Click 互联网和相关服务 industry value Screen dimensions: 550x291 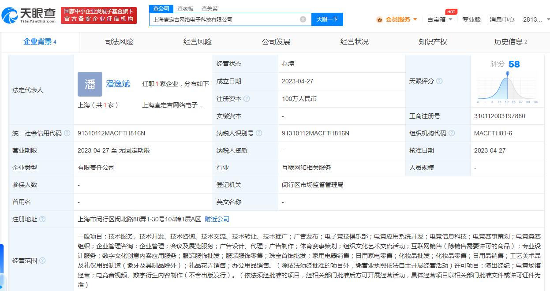tap(307, 168)
